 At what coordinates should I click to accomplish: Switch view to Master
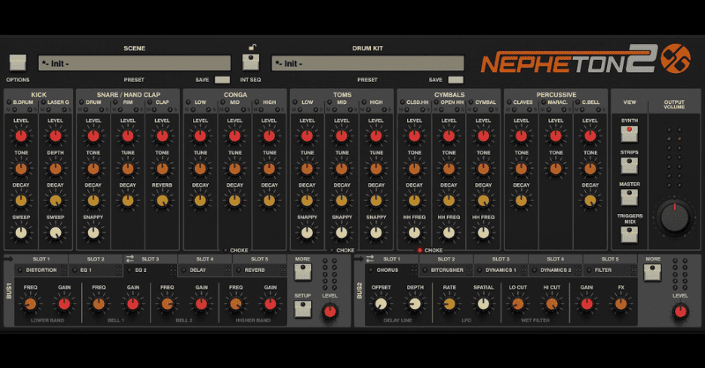[629, 197]
